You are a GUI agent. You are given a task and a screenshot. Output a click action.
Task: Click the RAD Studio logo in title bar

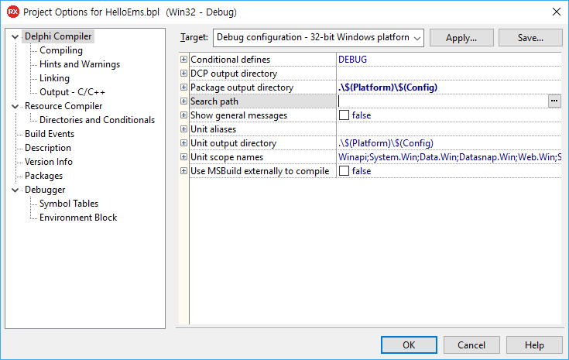pyautogui.click(x=13, y=12)
